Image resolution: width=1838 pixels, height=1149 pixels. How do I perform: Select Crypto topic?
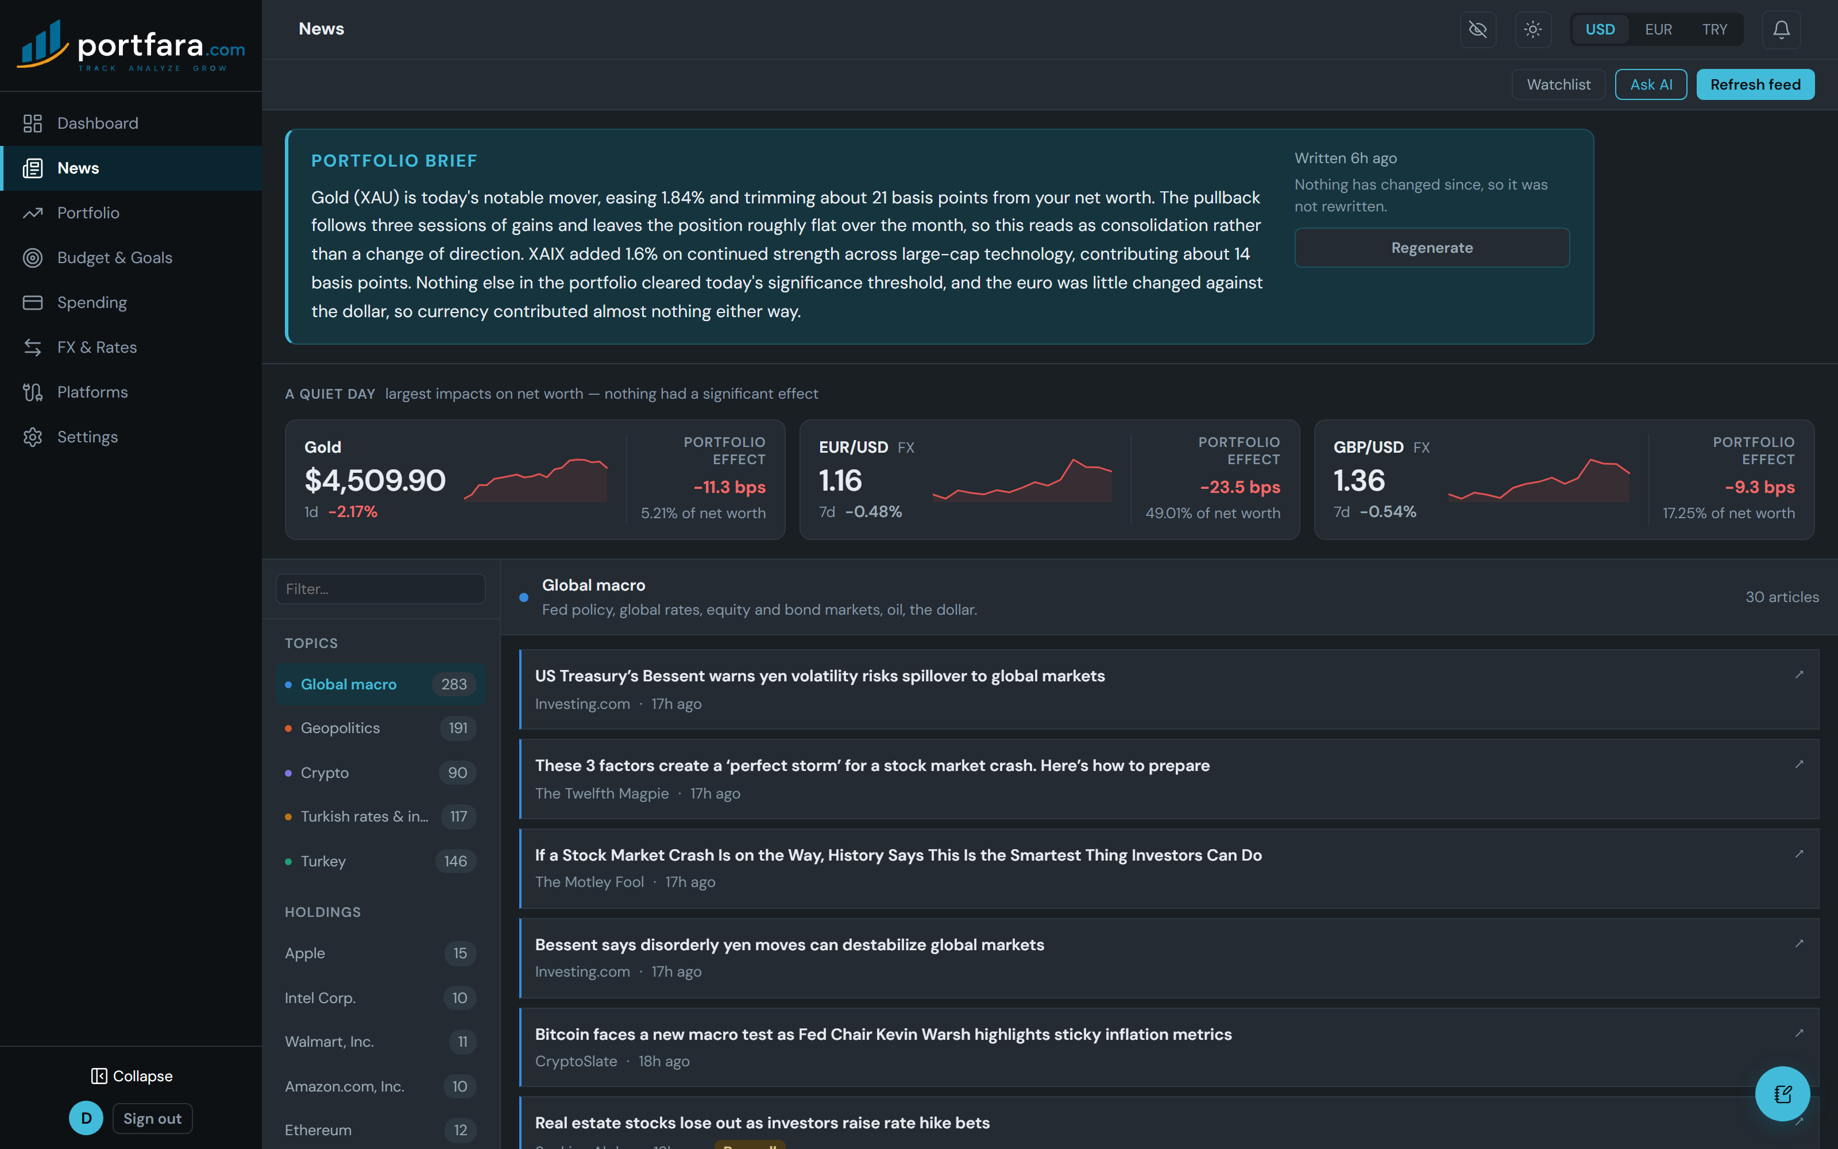[380, 773]
